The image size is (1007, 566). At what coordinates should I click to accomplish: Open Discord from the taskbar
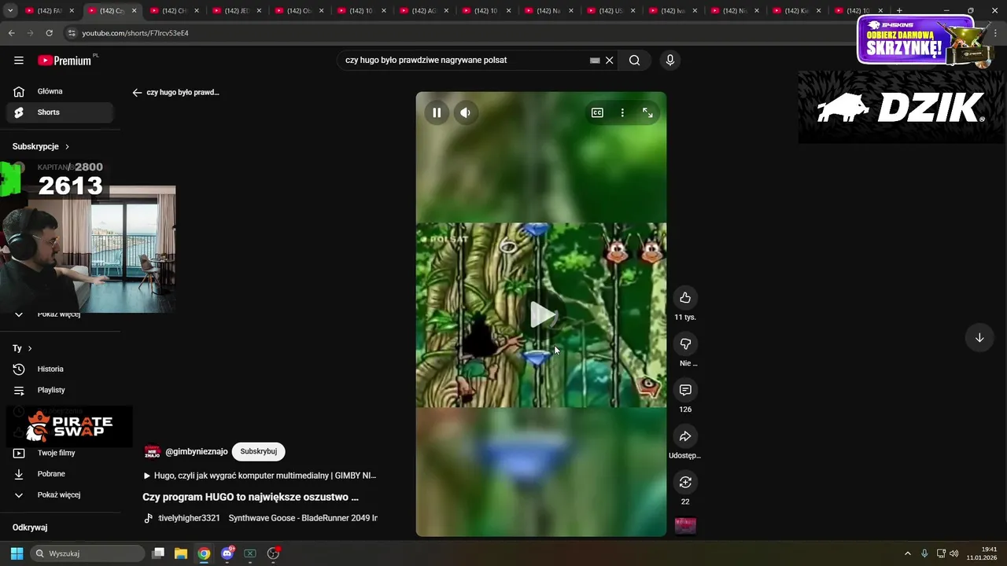pyautogui.click(x=227, y=553)
